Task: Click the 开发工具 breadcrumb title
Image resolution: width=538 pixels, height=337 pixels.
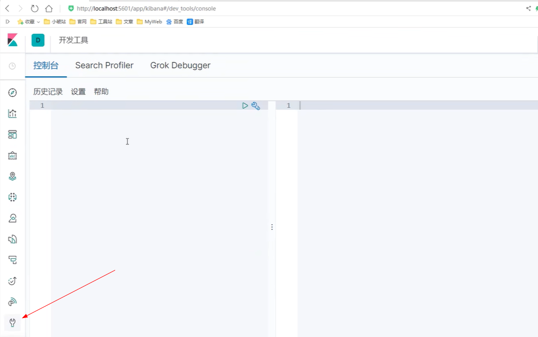Action: pos(73,40)
